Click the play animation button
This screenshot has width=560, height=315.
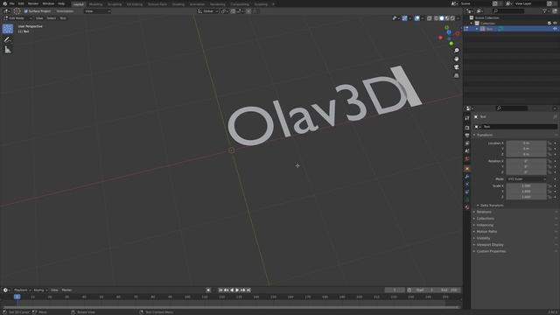pos(237,290)
